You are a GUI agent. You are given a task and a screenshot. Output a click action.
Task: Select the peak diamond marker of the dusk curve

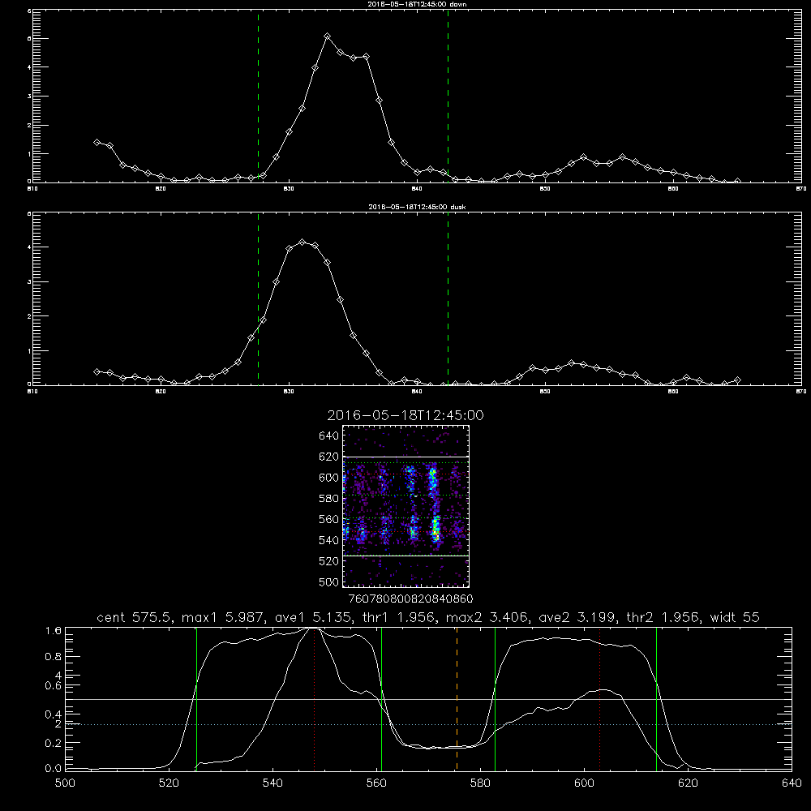[303, 242]
